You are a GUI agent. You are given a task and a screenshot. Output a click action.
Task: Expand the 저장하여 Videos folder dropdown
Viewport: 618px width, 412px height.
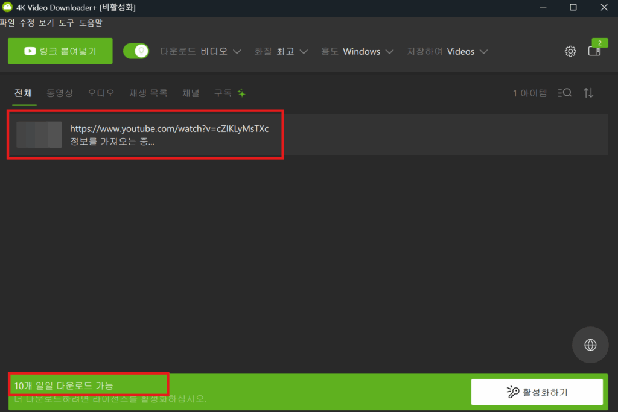(x=447, y=52)
